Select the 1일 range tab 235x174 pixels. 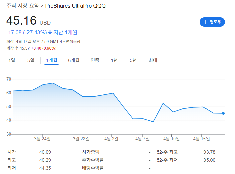[x=12, y=60]
